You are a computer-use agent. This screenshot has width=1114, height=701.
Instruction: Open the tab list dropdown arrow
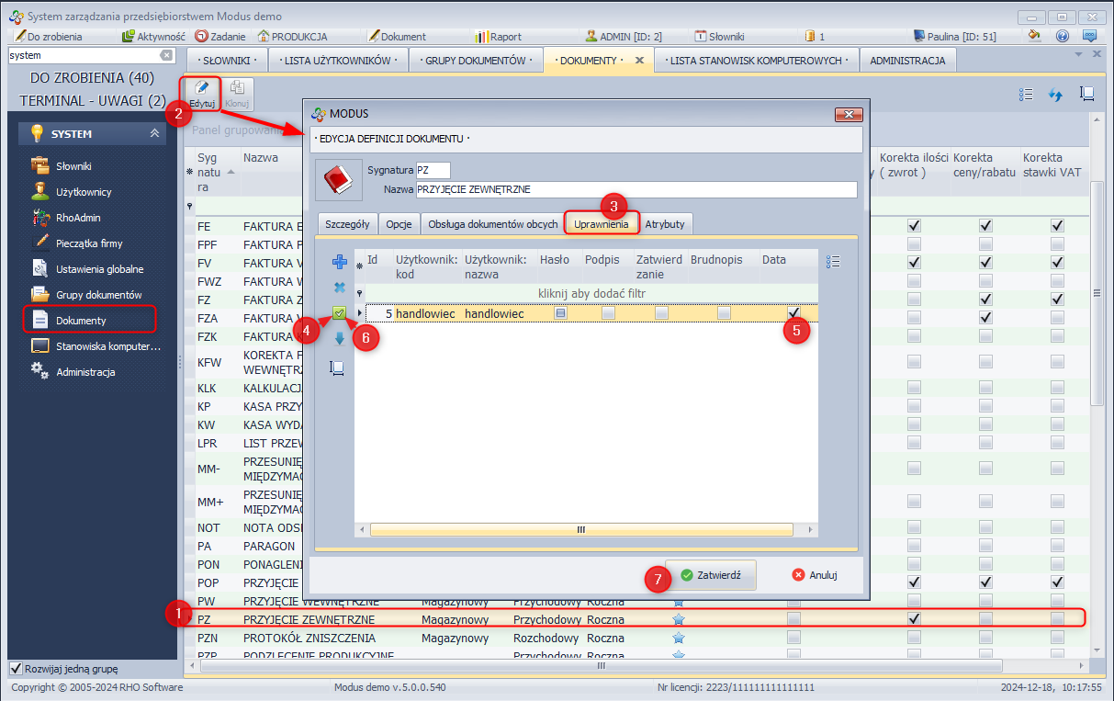point(1078,54)
